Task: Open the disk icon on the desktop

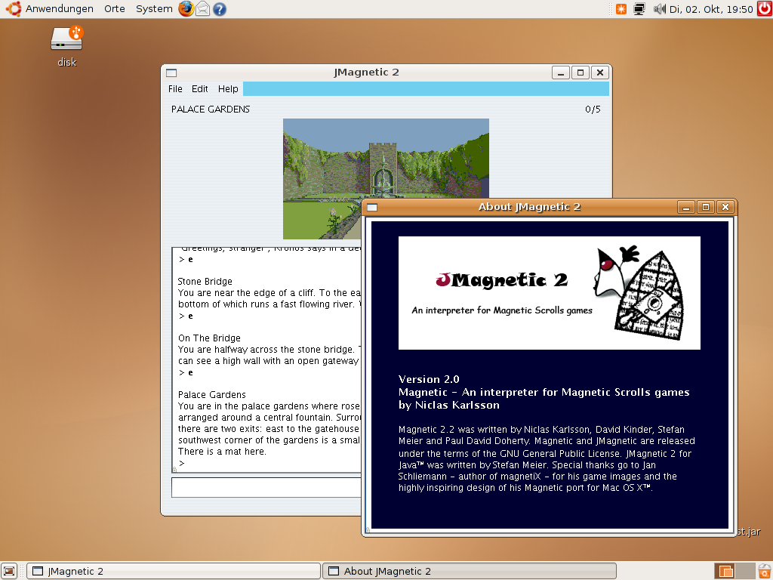Action: 66,39
